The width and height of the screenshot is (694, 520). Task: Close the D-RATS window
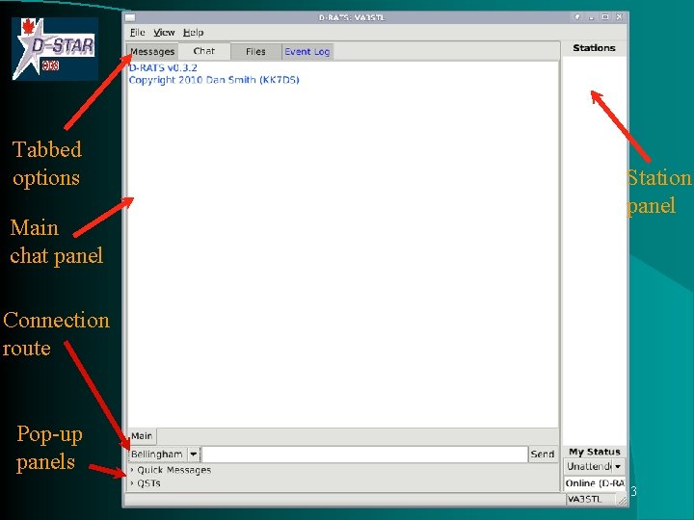(x=619, y=17)
